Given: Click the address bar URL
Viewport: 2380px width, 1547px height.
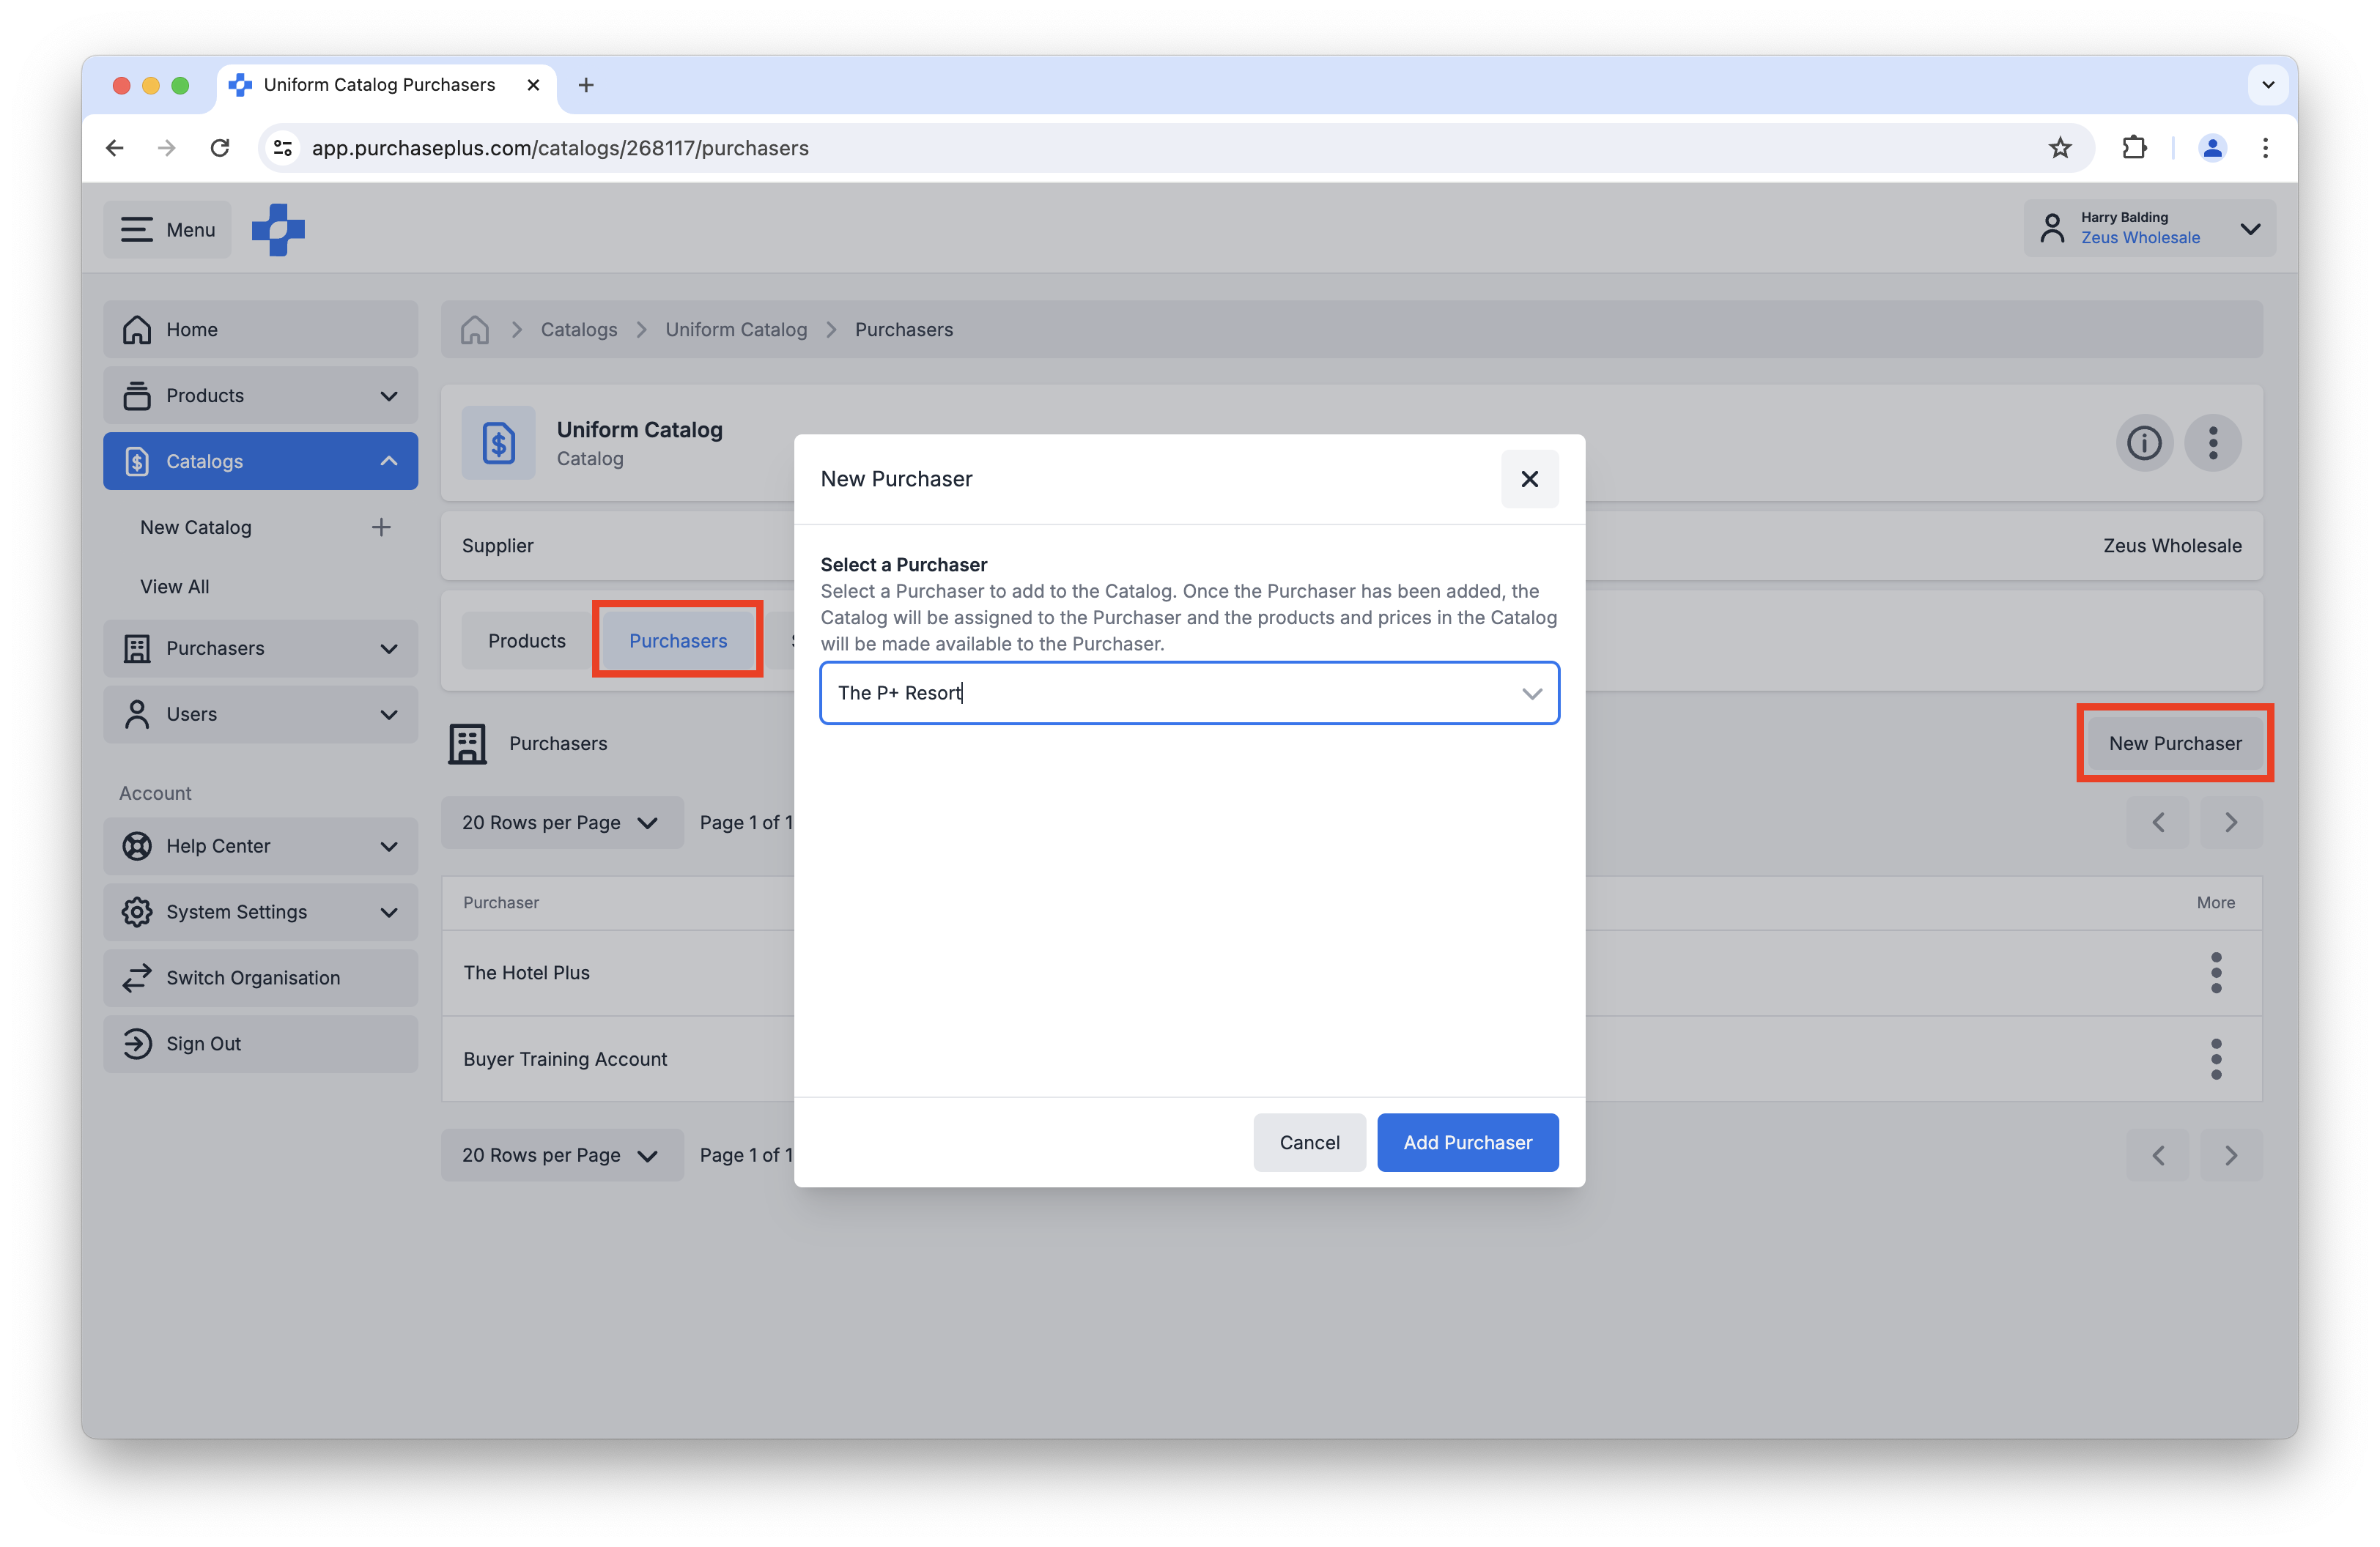Looking at the screenshot, I should point(560,148).
